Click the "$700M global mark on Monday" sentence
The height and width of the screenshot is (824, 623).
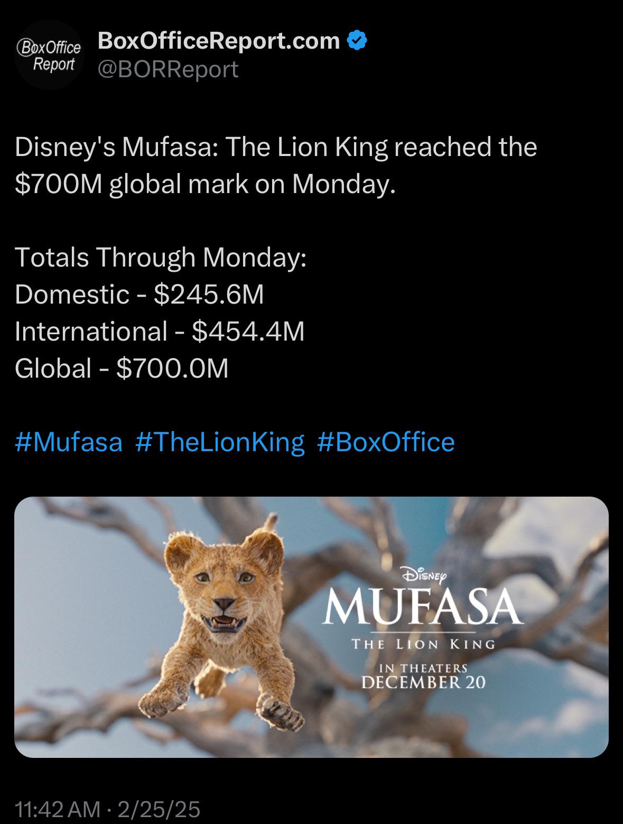205,184
